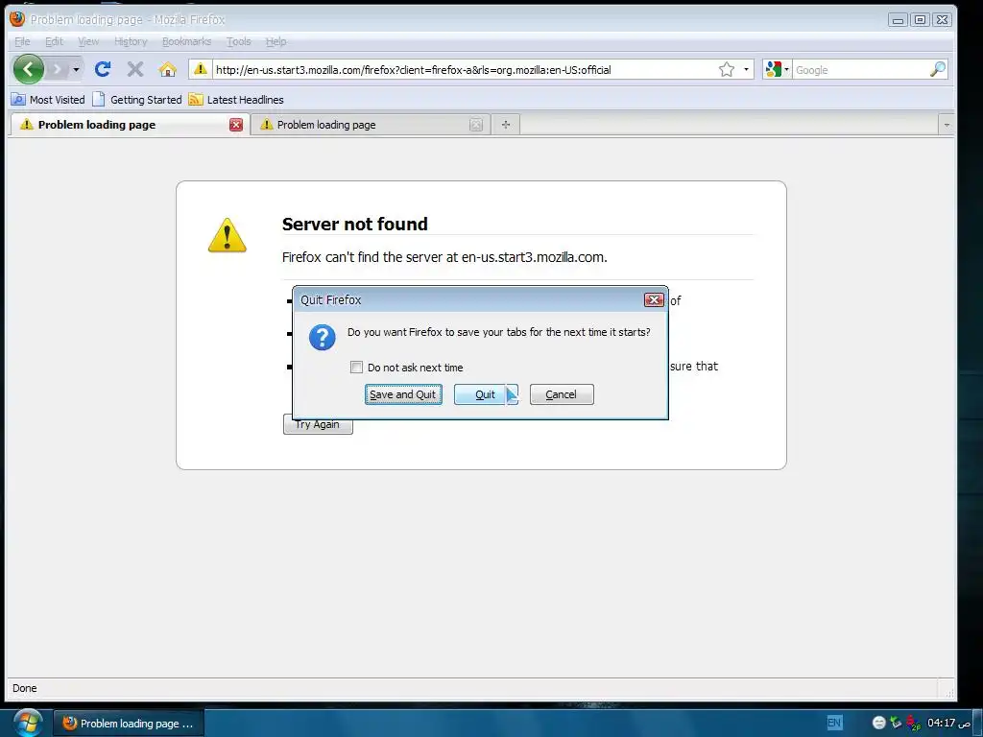
Task: Open a new tab with plus button
Action: coord(506,125)
